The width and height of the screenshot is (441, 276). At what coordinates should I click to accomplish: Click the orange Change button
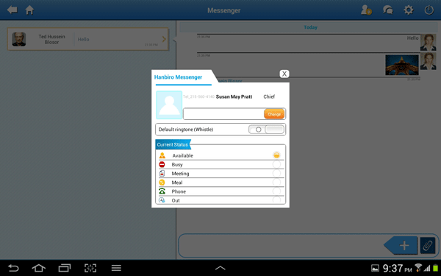[274, 114]
